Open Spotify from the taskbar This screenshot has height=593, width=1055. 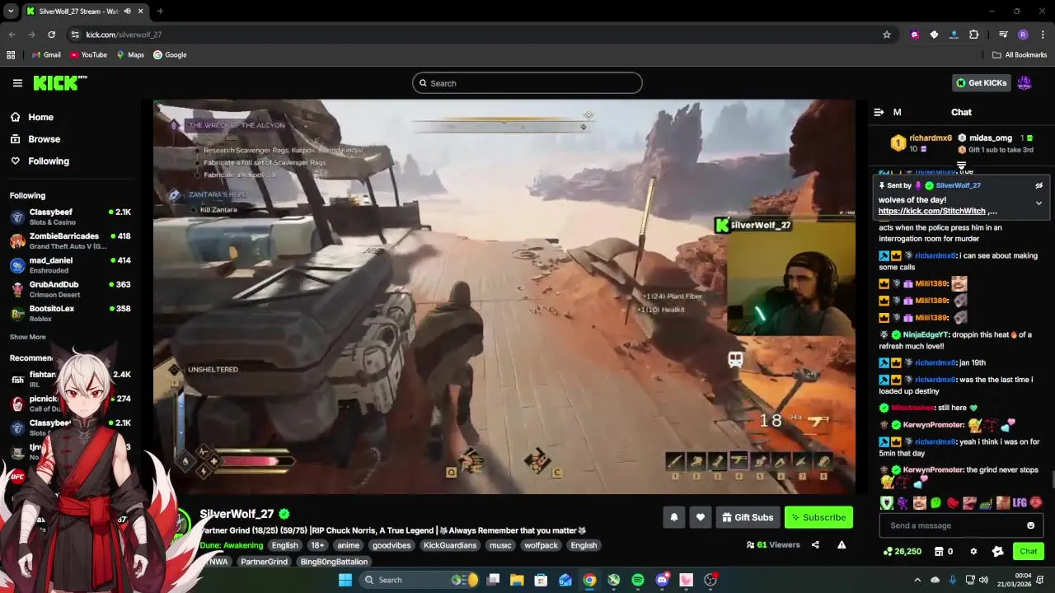pyautogui.click(x=638, y=580)
